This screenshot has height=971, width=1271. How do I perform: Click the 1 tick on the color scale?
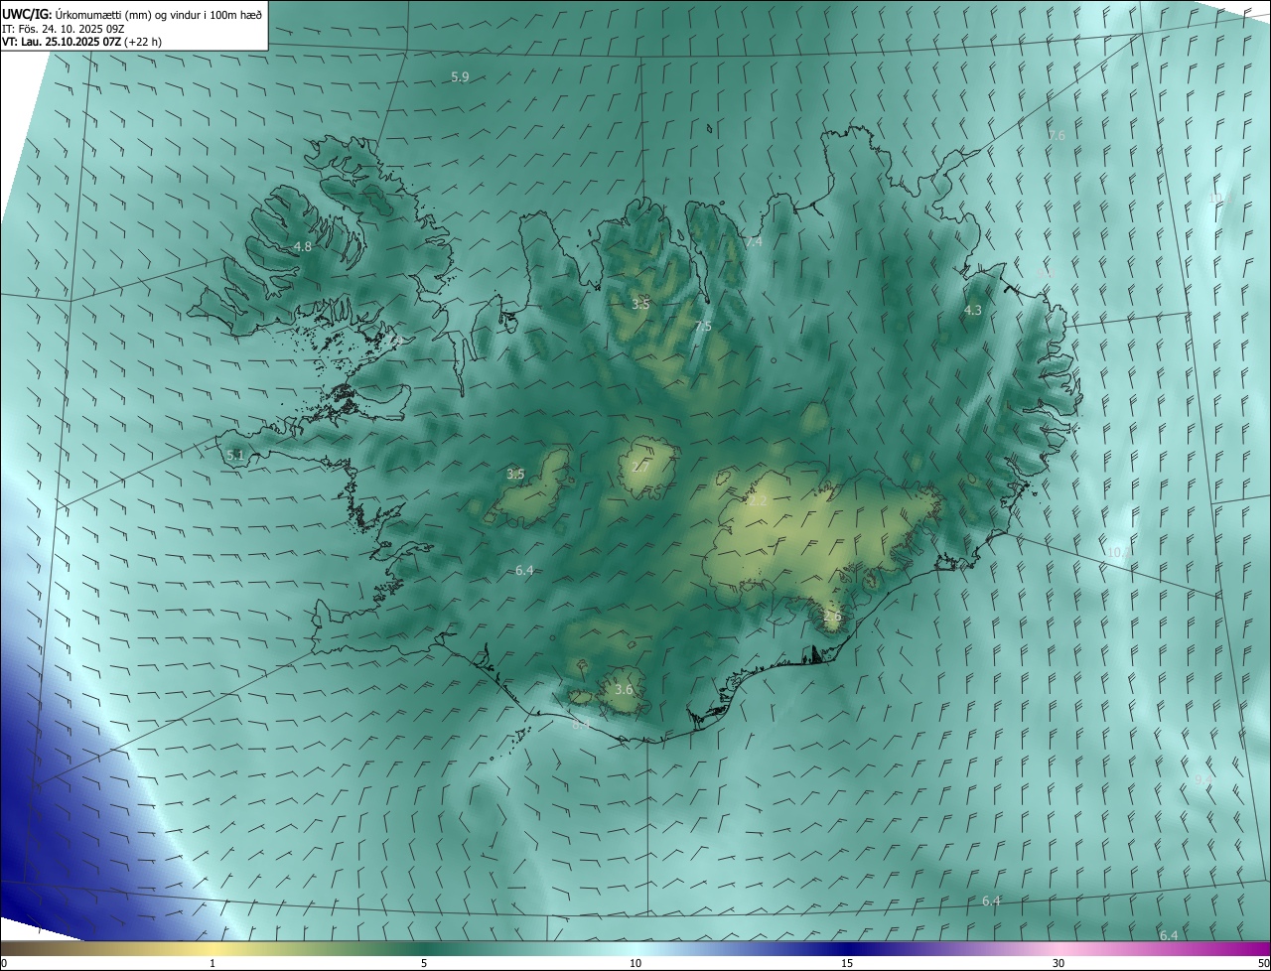(x=212, y=963)
